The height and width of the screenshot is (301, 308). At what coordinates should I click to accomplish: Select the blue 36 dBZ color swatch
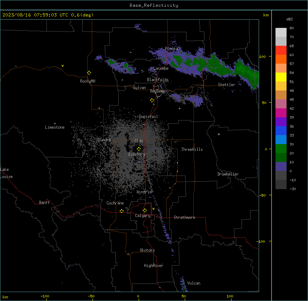tap(281, 130)
